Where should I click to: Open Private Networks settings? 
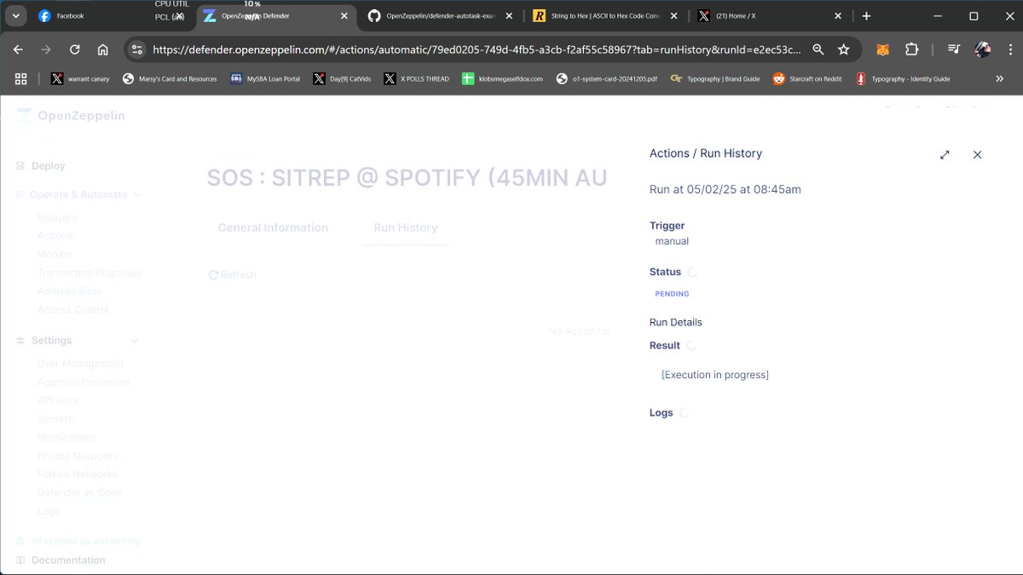point(78,457)
